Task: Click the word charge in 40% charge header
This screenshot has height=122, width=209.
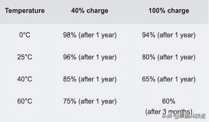Action: pos(97,11)
